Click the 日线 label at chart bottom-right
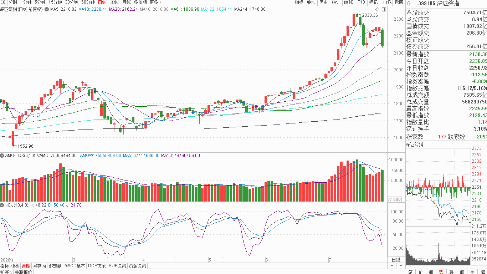This screenshot has height=274, width=487. point(396,260)
